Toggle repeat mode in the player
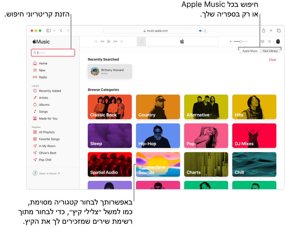The height and width of the screenshot is (228, 285). 122,41
